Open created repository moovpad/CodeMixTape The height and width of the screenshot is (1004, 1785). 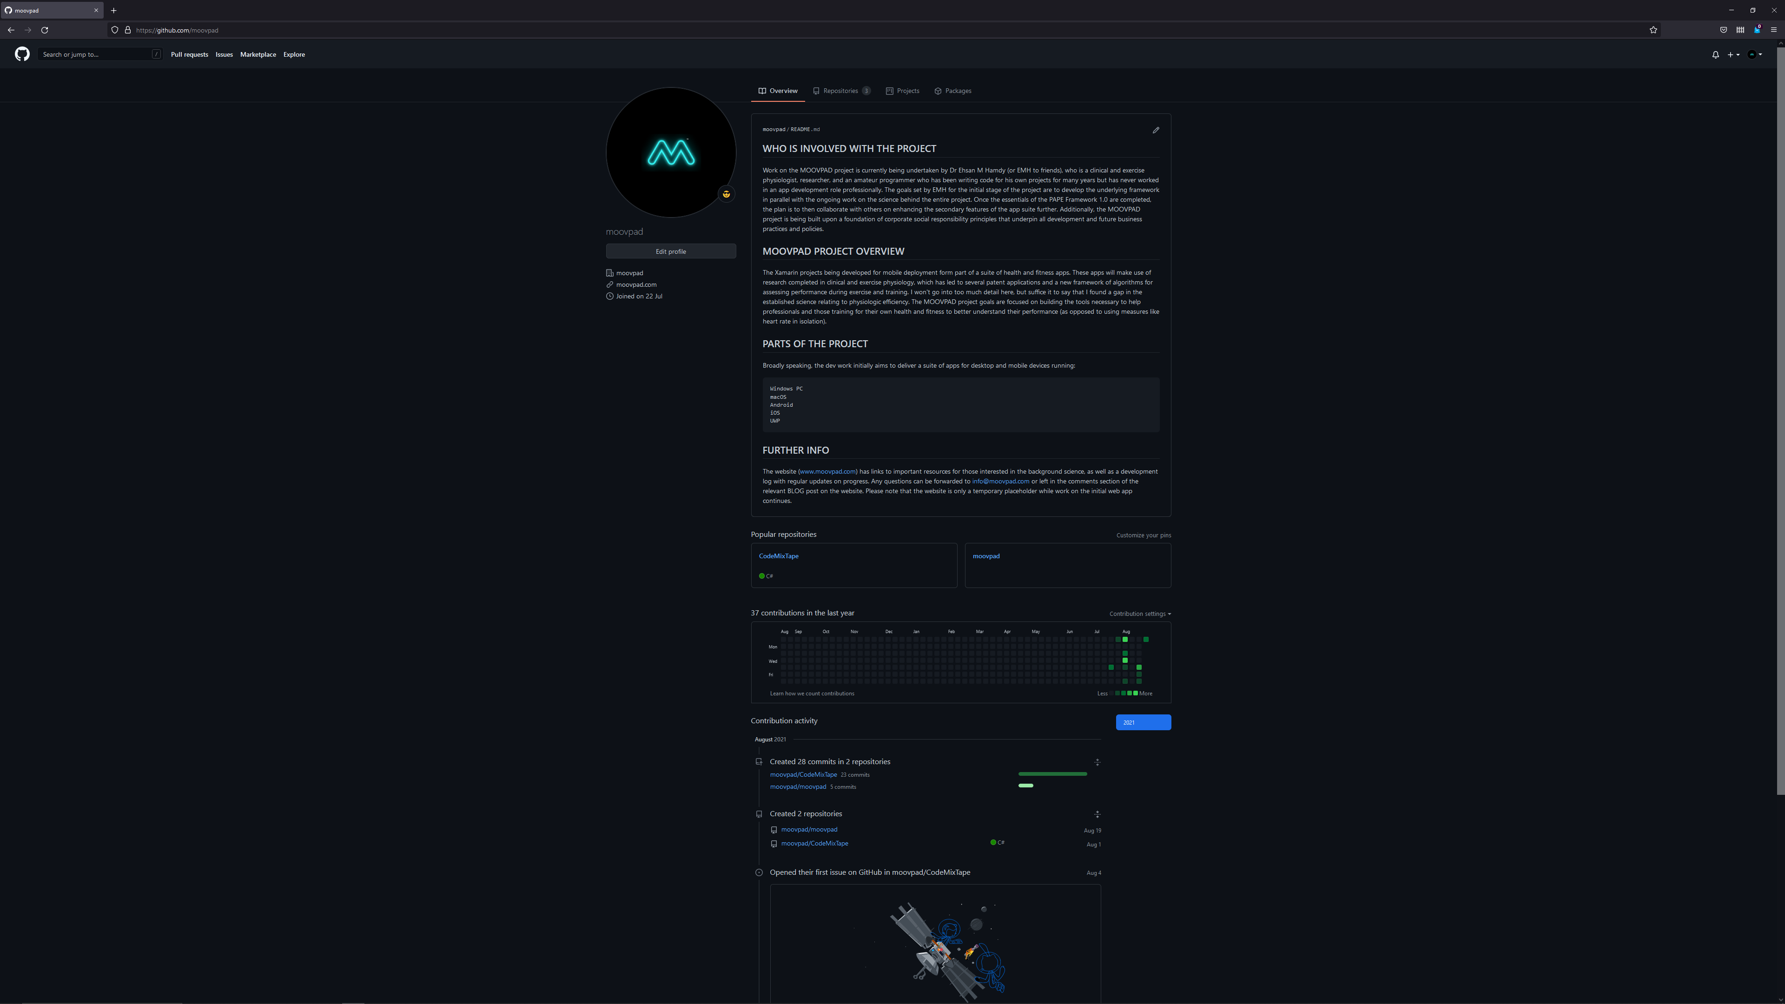pyautogui.click(x=814, y=844)
